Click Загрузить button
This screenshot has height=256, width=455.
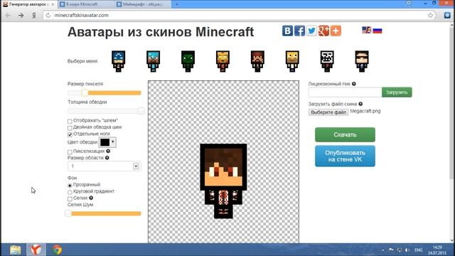click(397, 92)
